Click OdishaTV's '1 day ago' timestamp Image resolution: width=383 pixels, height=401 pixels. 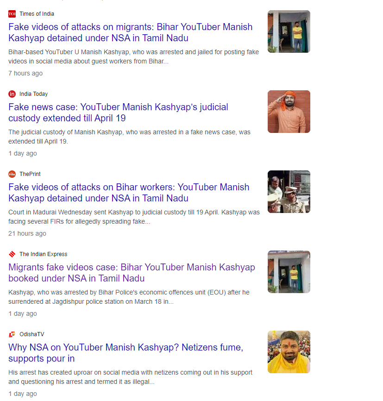point(23,394)
